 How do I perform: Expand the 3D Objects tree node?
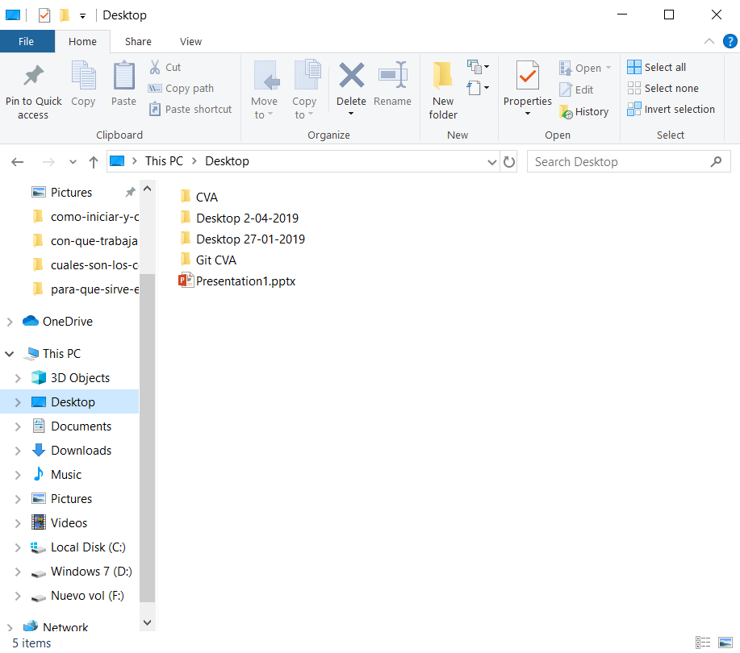tap(18, 378)
